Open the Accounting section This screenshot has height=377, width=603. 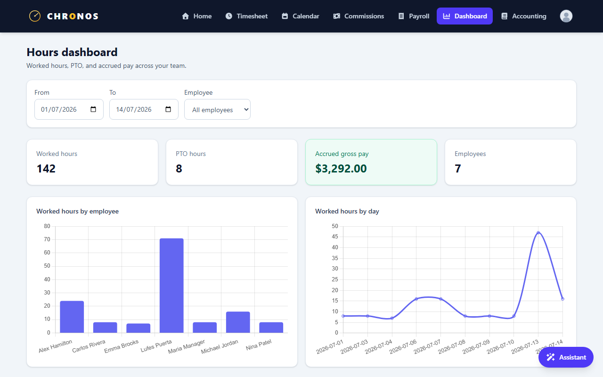click(x=524, y=16)
